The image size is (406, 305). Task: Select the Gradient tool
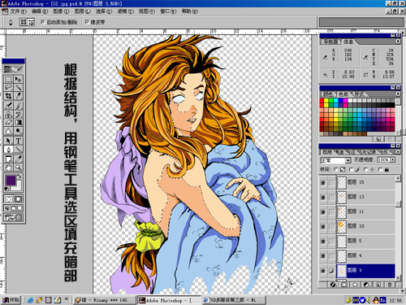(x=18, y=123)
